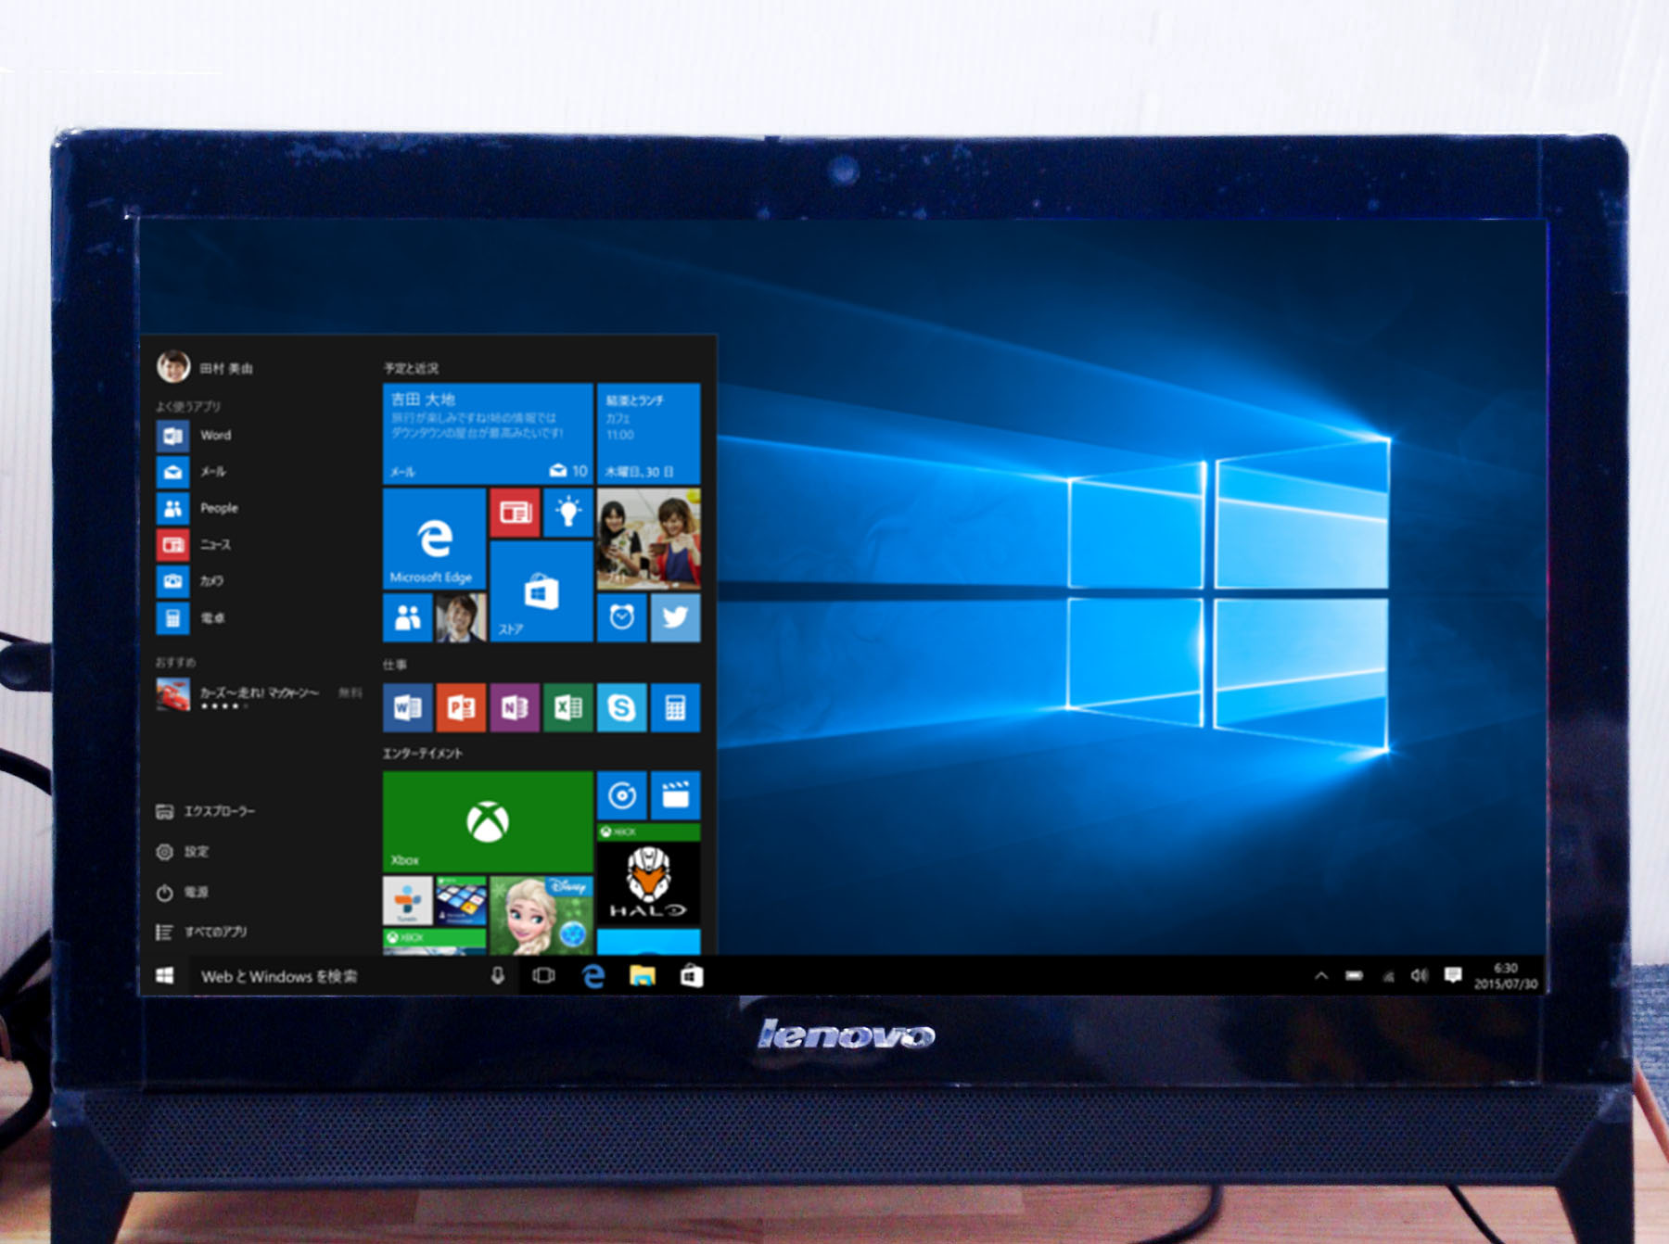Screen dimensions: 1669x1244
Task: Launch PowerPoint tile
Action: pyautogui.click(x=461, y=708)
